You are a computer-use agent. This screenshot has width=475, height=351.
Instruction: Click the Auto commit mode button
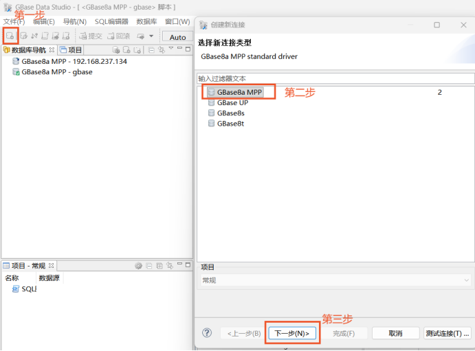(x=177, y=37)
